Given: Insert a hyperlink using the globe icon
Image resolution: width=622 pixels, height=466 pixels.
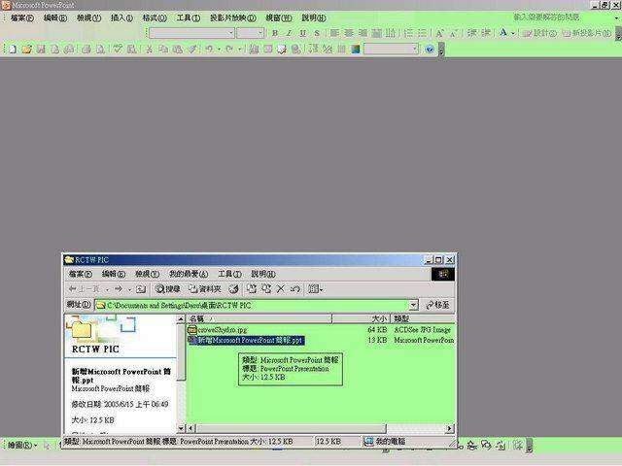Looking at the screenshot, I should pyautogui.click(x=295, y=50).
